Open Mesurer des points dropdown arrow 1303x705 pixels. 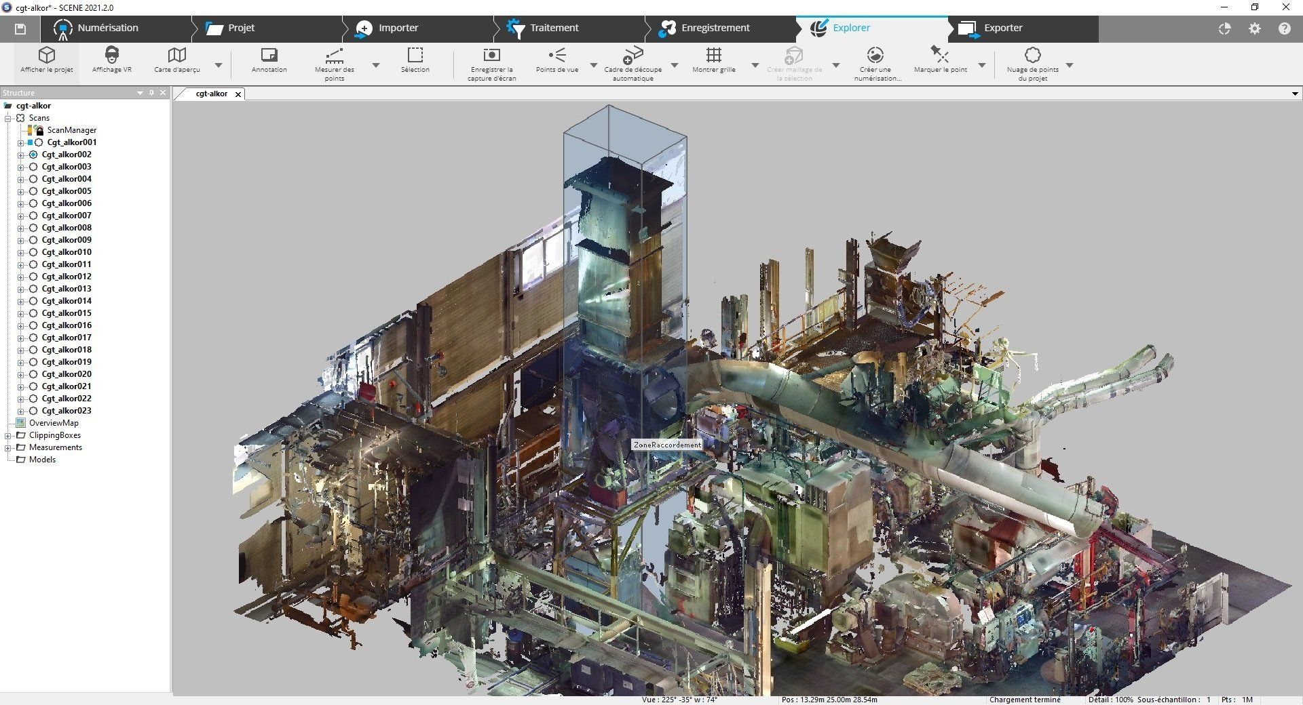click(376, 66)
